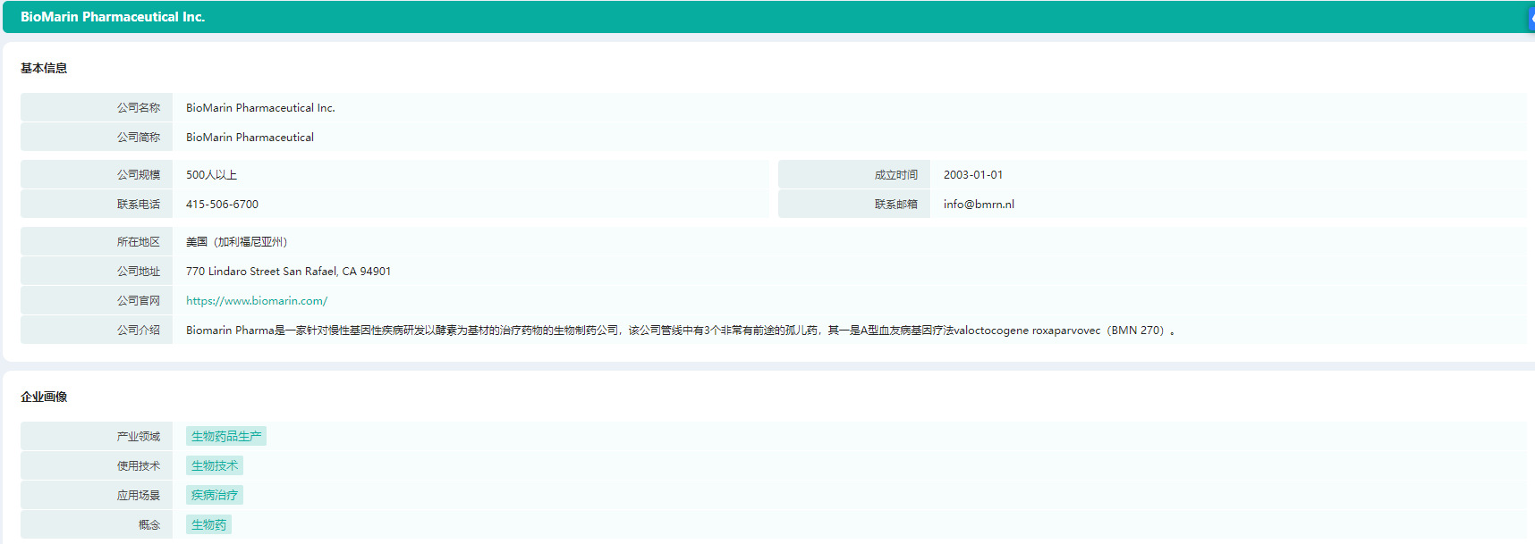Click the 公司官网 field label

tap(139, 301)
